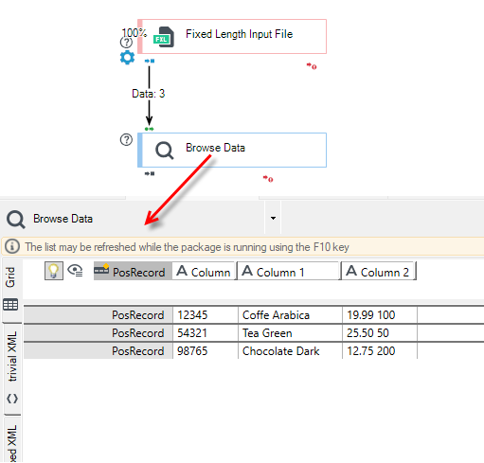Click red error port of Browse Data node

268,179
